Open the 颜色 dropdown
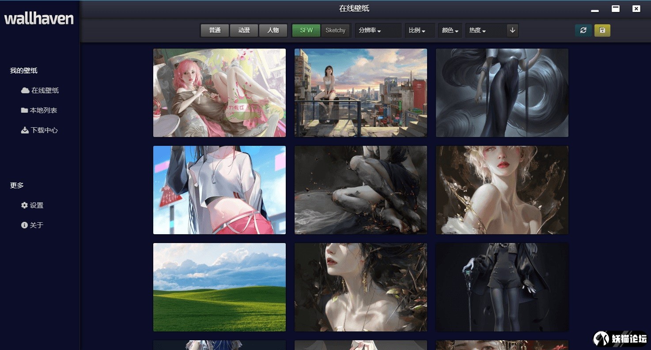This screenshot has width=651, height=350. (x=450, y=30)
